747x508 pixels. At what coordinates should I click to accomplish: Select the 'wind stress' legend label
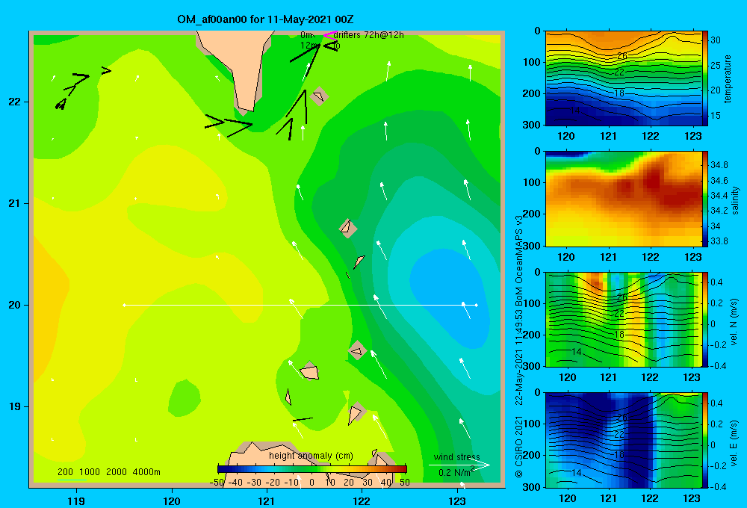[x=457, y=457]
